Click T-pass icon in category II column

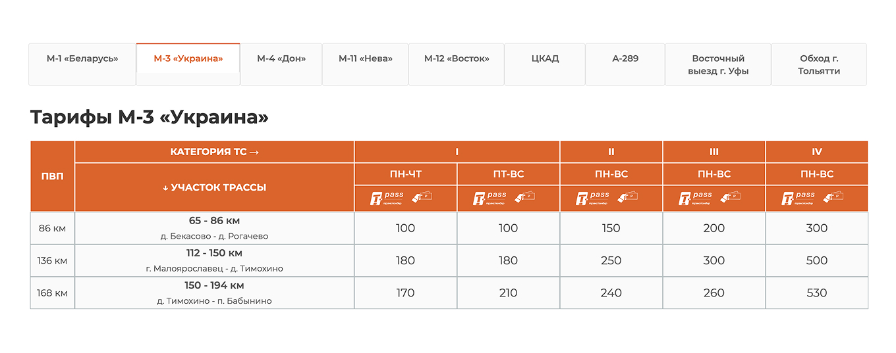click(591, 197)
